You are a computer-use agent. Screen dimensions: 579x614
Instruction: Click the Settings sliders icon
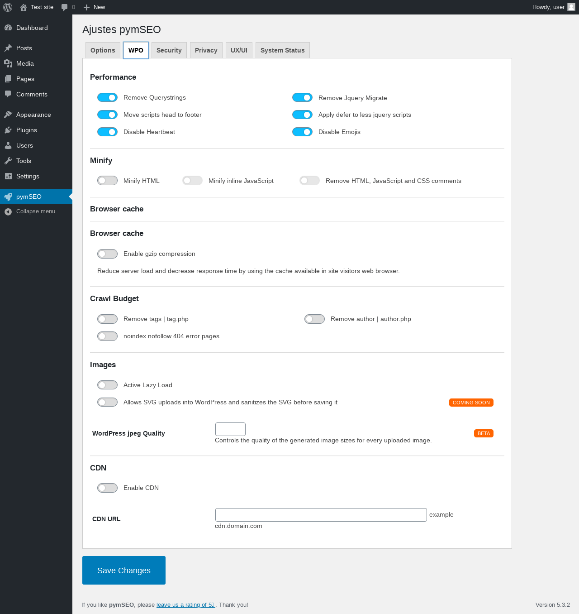[8, 176]
